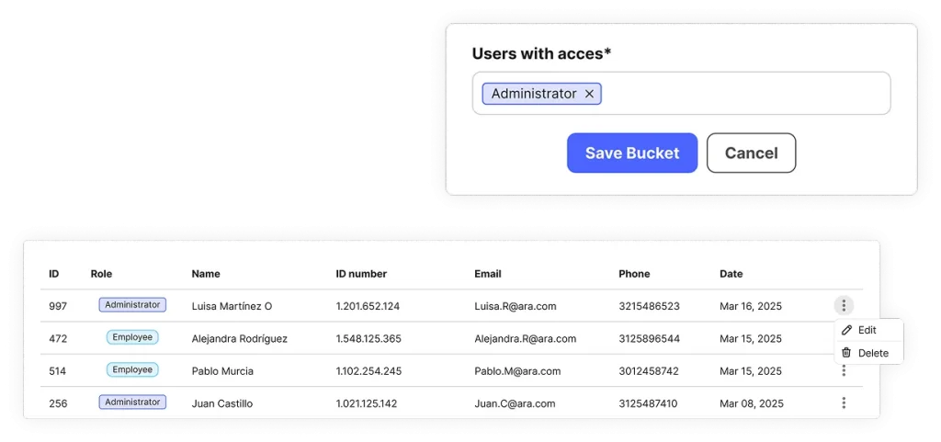Choose Edit from the row action menu
Image resolution: width=941 pixels, height=442 pixels.
868,330
